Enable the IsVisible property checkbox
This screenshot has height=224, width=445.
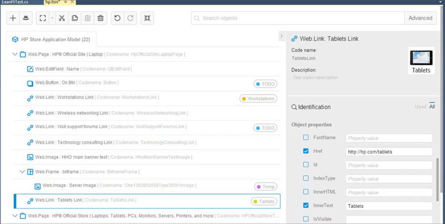point(306,219)
